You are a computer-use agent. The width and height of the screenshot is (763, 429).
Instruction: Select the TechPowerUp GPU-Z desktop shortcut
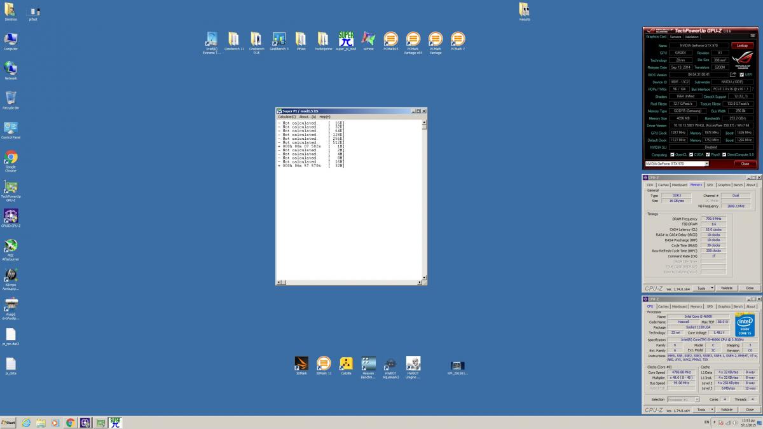(11, 191)
